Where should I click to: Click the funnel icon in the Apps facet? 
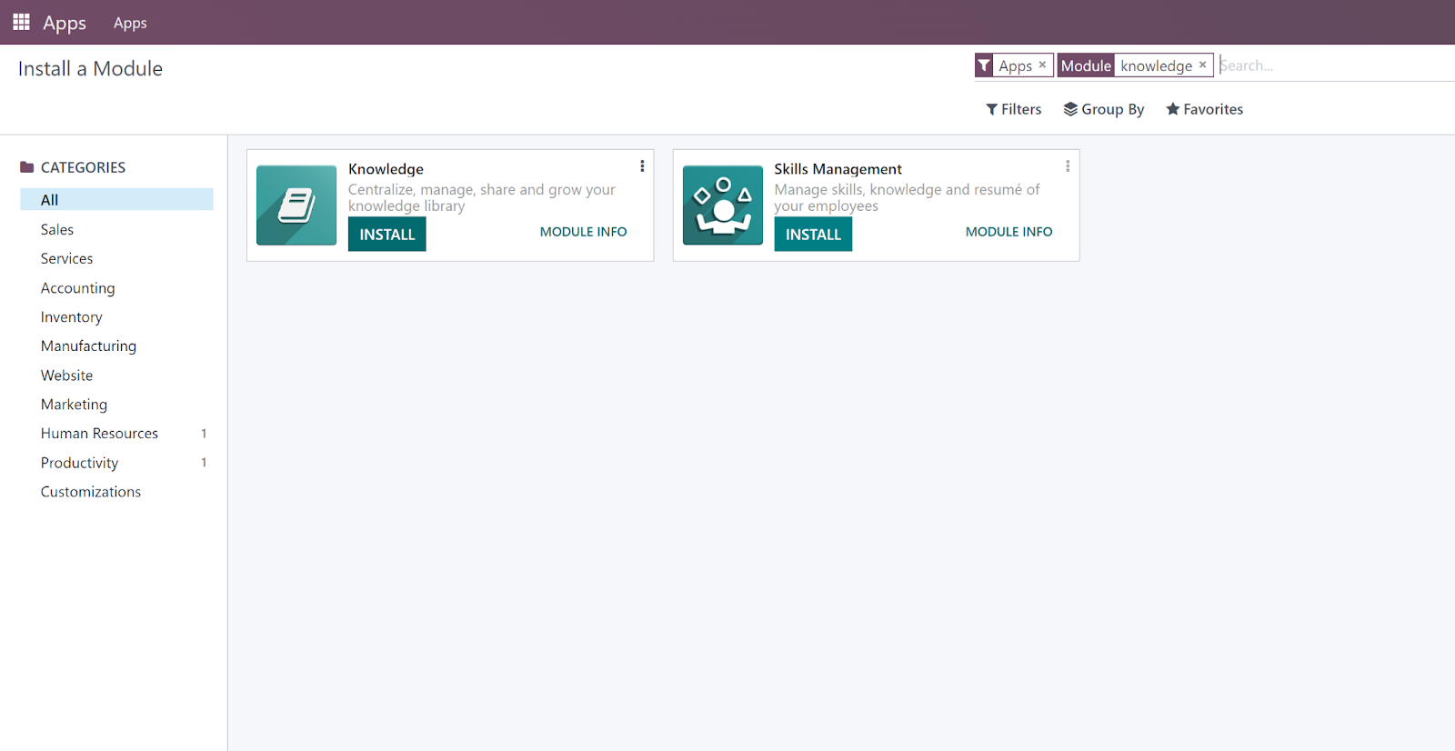pos(984,65)
